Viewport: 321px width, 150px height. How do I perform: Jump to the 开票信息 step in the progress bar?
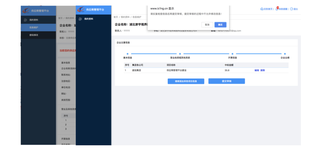coord(232,58)
